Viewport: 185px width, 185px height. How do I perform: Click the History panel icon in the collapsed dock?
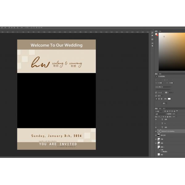[x=152, y=33]
